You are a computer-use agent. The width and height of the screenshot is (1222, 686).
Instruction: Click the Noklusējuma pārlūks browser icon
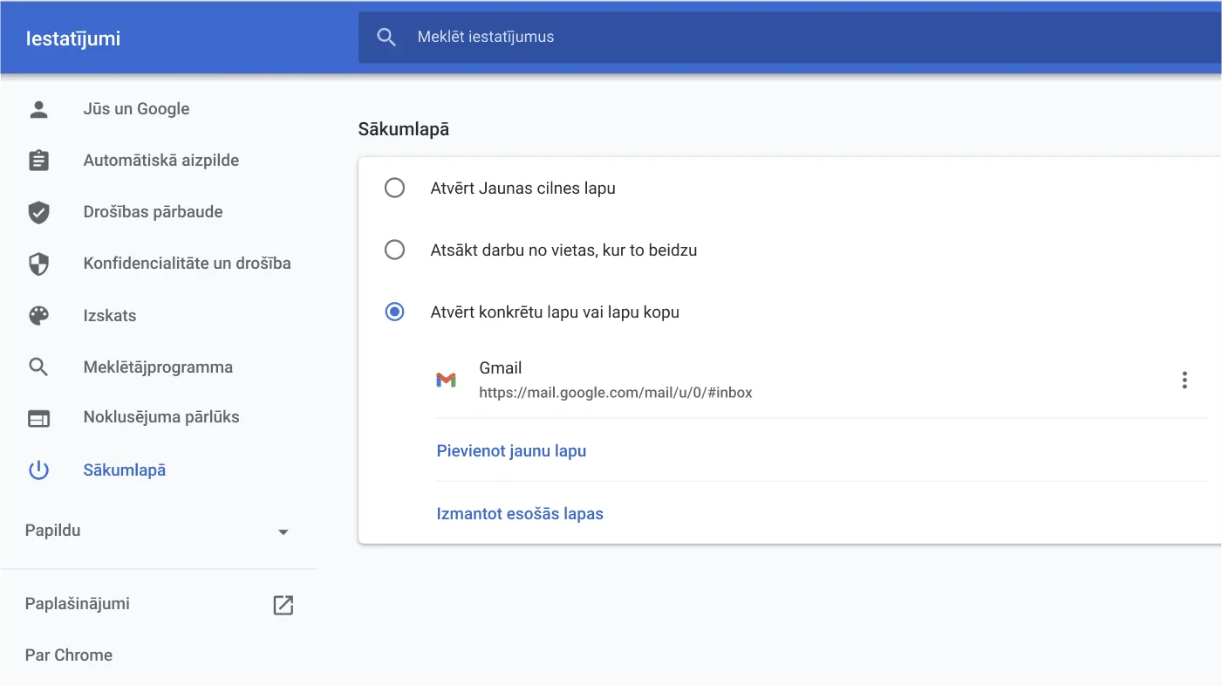point(38,417)
